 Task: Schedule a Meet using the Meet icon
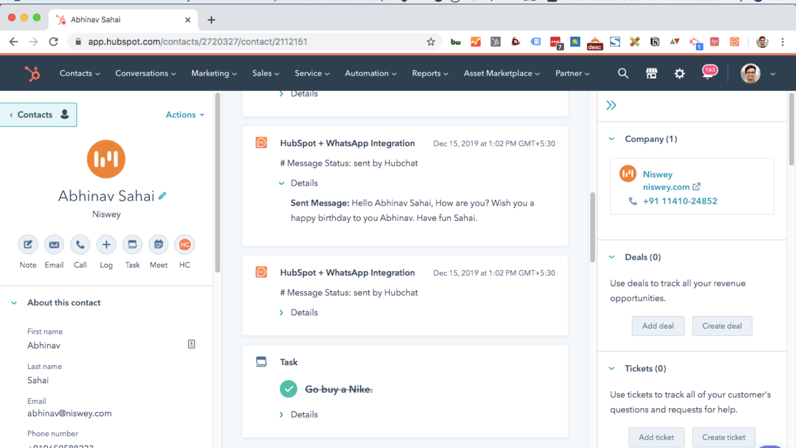[x=158, y=244]
